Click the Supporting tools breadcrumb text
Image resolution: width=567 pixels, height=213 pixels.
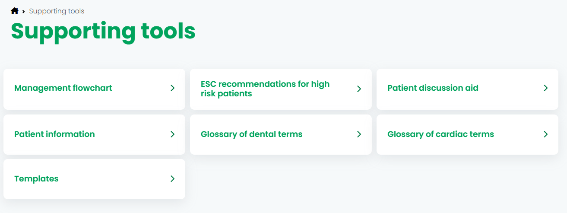tap(57, 11)
